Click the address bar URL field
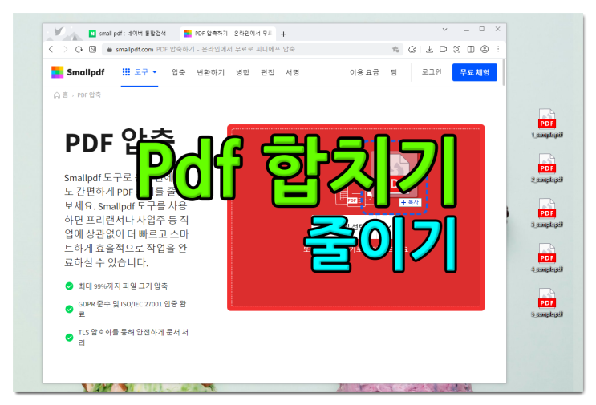This screenshot has width=596, height=405. [x=251, y=49]
